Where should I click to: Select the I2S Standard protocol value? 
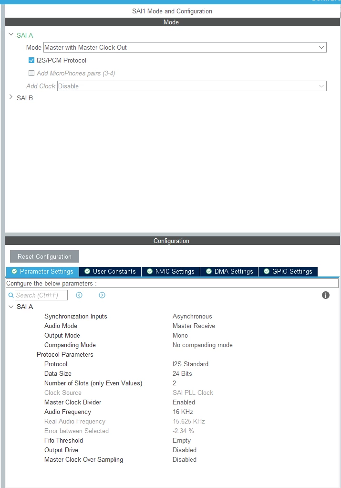190,364
